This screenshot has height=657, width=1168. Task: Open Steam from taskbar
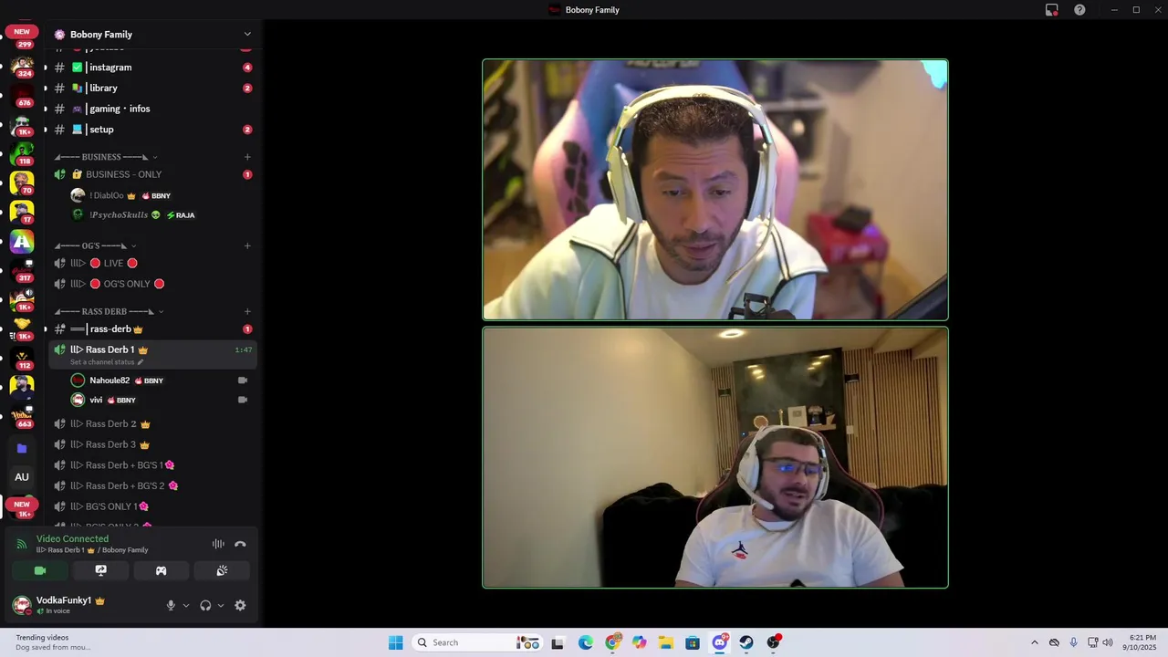(x=746, y=642)
